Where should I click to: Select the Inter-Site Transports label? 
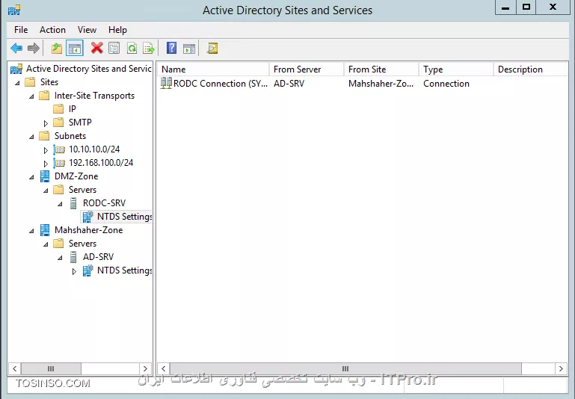pyautogui.click(x=95, y=96)
